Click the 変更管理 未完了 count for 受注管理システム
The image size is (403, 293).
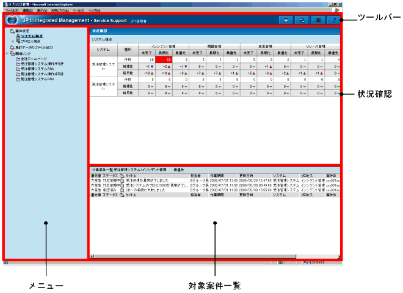[249, 60]
